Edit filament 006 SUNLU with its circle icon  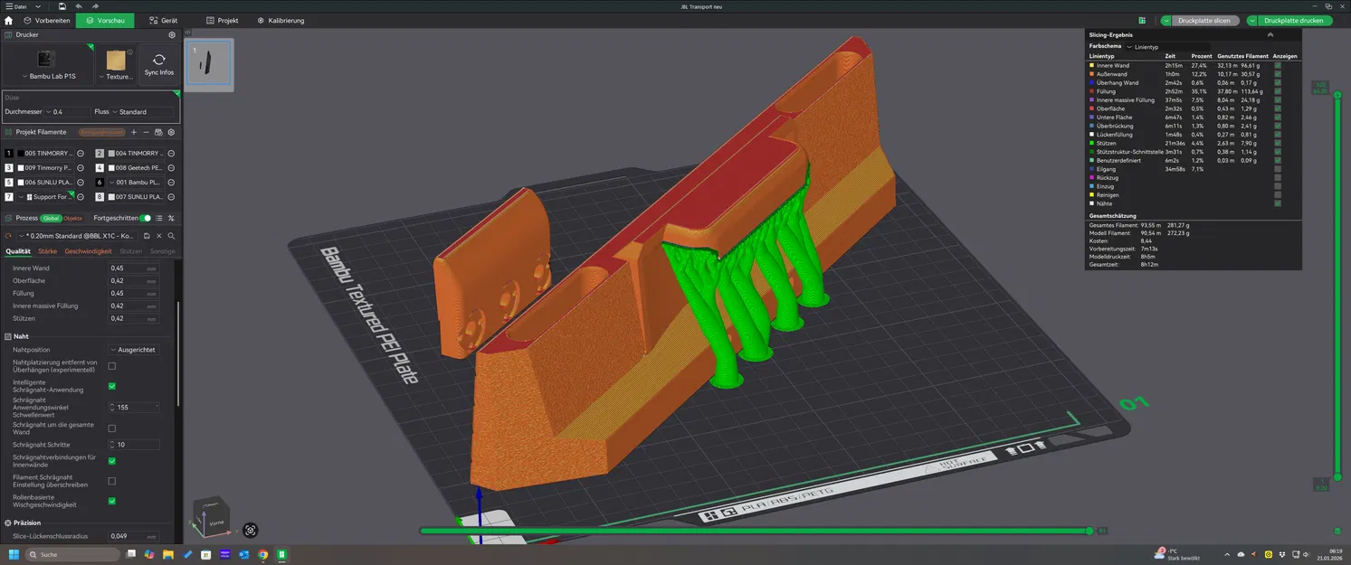(x=81, y=183)
